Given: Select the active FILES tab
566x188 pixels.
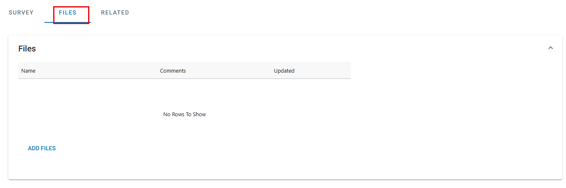Looking at the screenshot, I should click(68, 13).
